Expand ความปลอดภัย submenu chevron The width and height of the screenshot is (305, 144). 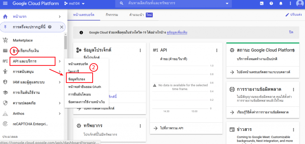60,103
